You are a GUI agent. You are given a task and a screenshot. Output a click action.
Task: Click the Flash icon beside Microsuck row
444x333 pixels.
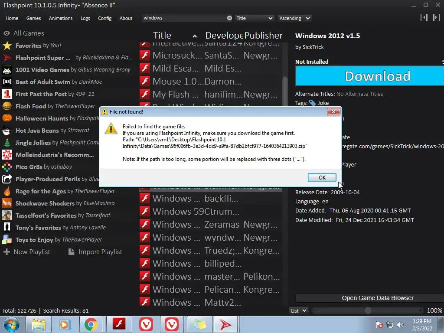point(145,55)
